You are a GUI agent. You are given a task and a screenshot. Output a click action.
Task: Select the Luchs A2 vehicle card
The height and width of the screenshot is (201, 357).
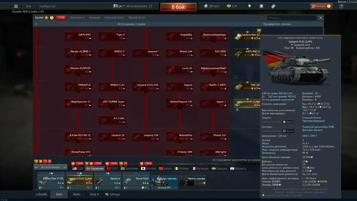tap(180, 70)
